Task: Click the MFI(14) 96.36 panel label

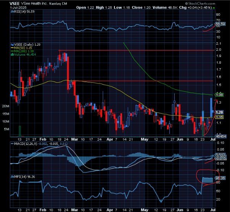Action: 24,177
